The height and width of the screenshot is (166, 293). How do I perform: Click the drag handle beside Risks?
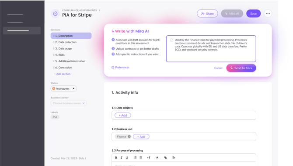click(54, 55)
